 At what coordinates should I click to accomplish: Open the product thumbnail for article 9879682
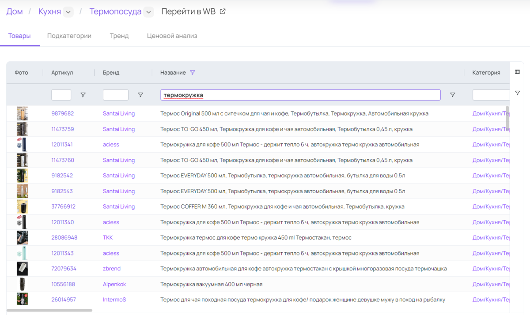(22, 113)
